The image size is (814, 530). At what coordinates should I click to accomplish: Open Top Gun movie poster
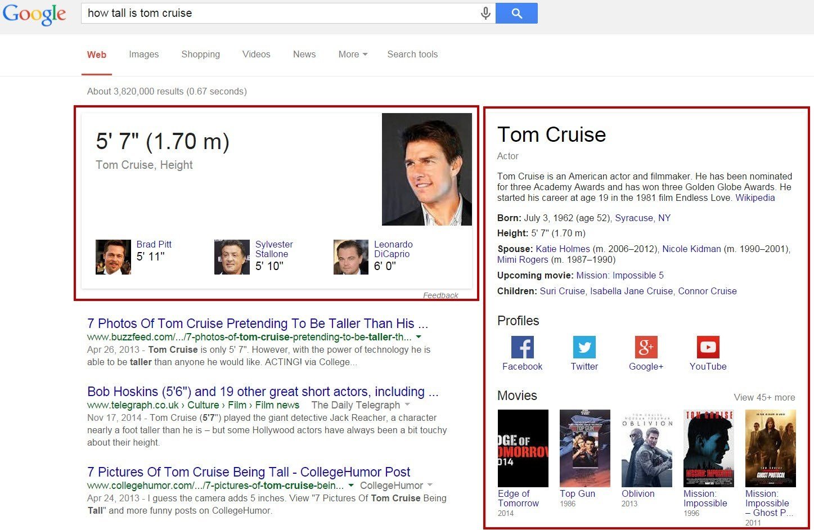point(585,448)
